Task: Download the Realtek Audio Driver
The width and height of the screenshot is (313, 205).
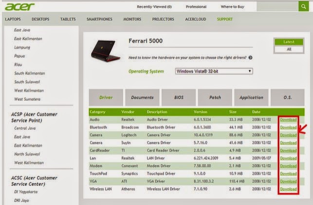Action: click(x=288, y=120)
